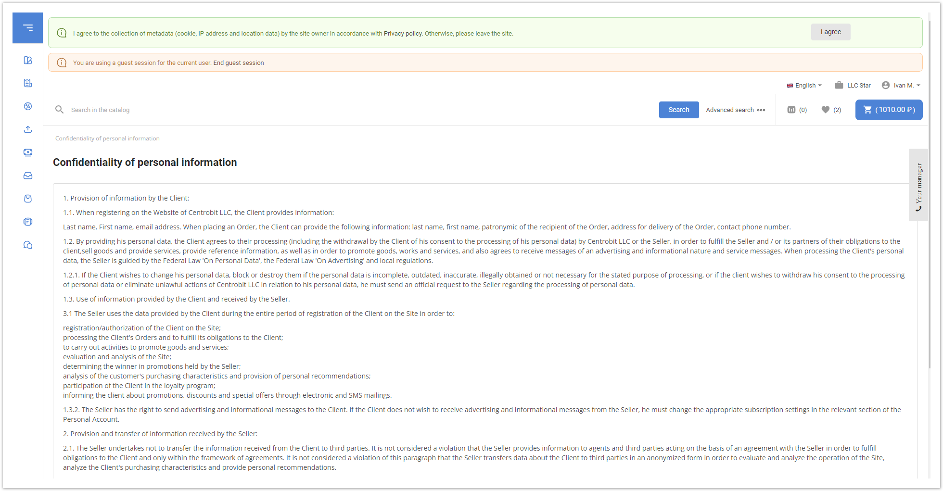Open the favorites heart with 2 items

click(x=831, y=110)
